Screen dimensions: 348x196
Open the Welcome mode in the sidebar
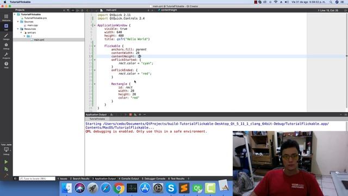6,17
